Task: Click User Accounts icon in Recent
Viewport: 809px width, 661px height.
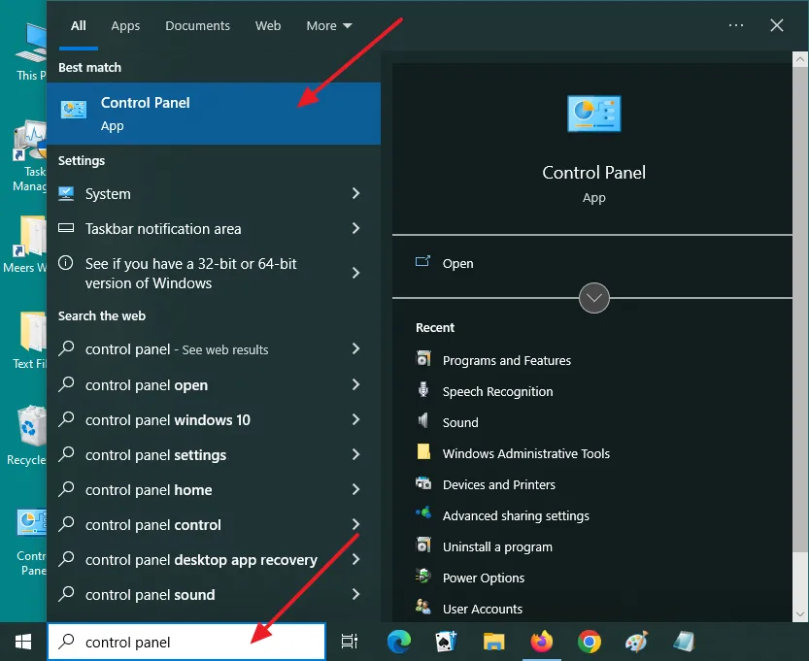Action: coord(423,607)
